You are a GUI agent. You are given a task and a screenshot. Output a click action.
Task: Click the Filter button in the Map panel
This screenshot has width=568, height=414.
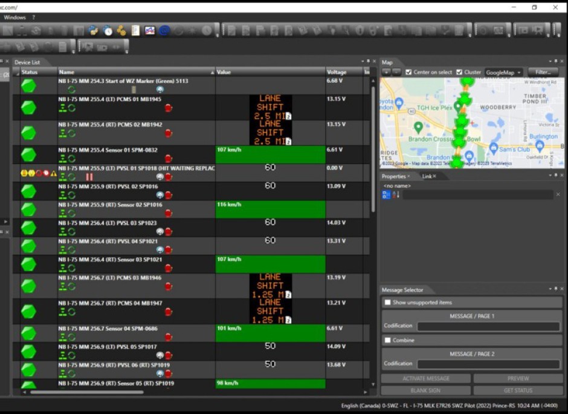(543, 71)
